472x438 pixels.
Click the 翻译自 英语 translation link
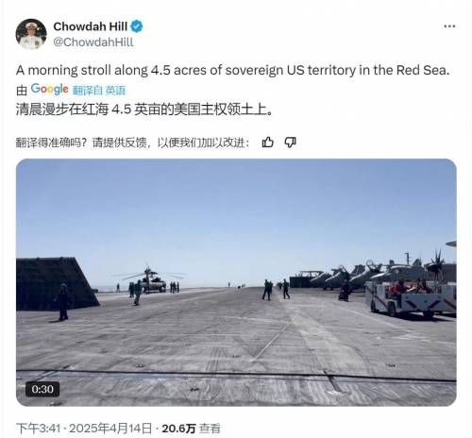[x=99, y=91]
